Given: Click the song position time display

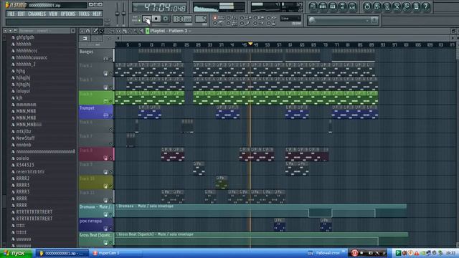Looking at the screenshot, I should click(159, 7).
